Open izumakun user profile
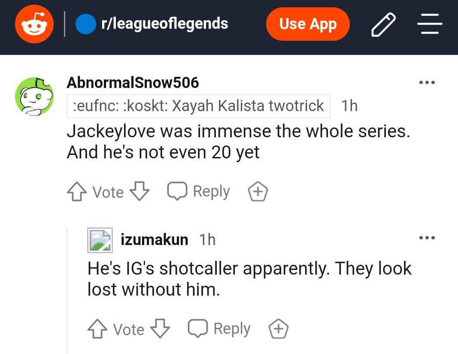This screenshot has width=458, height=354. (x=155, y=239)
